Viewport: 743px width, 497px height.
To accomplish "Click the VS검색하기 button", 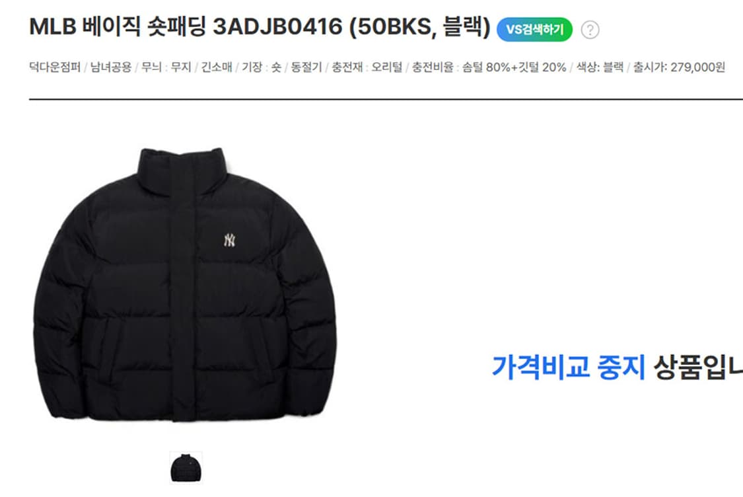I will tap(534, 29).
